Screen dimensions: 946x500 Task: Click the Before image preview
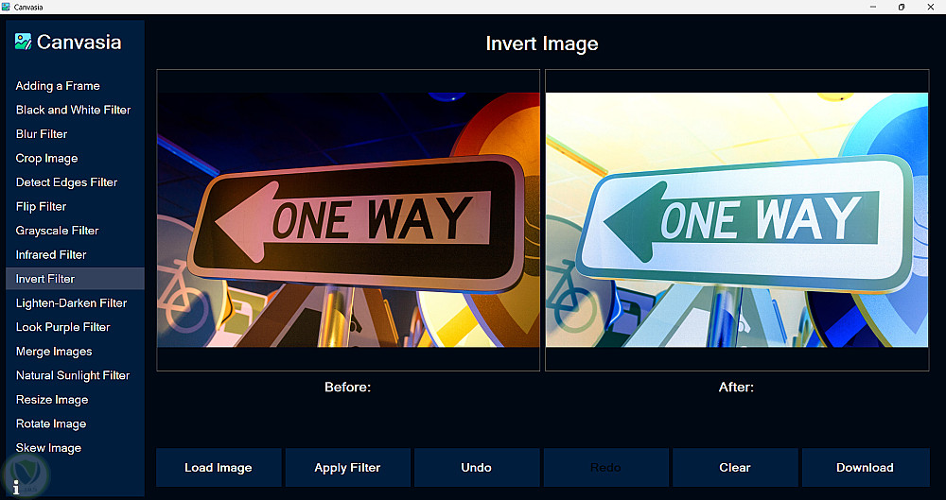coord(348,219)
